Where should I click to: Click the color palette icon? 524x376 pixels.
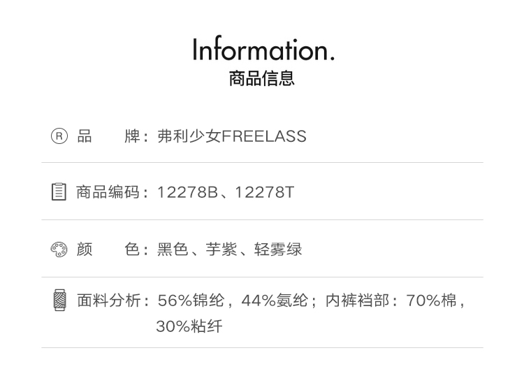59,250
